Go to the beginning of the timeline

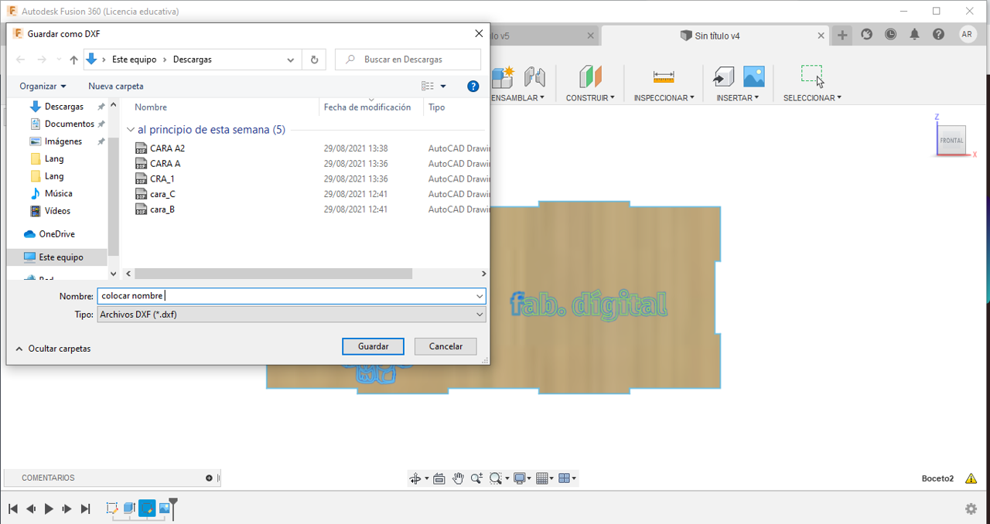coord(13,509)
